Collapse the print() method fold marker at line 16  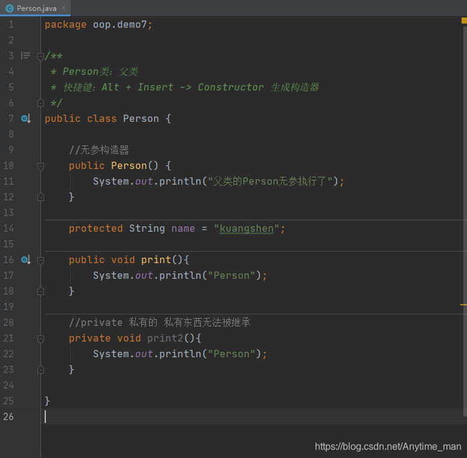[x=41, y=260]
